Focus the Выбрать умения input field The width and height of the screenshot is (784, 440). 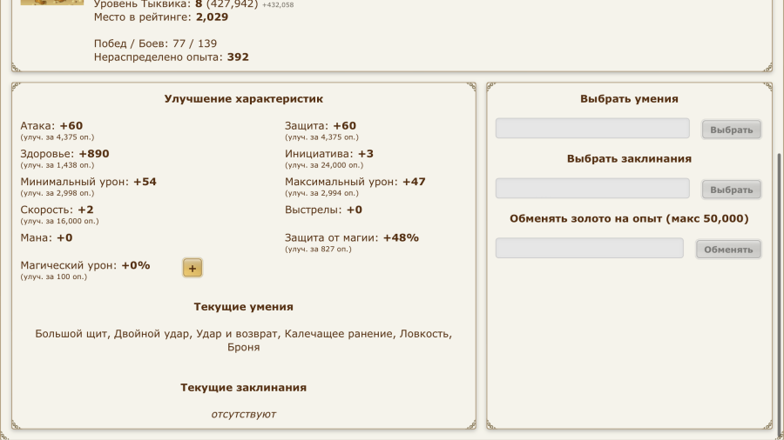tap(592, 128)
